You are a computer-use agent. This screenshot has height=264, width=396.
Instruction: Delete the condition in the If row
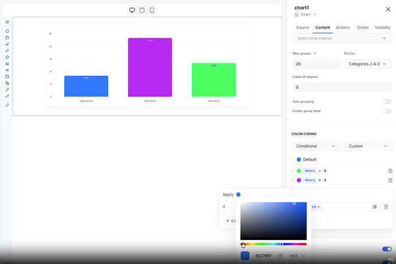386,207
